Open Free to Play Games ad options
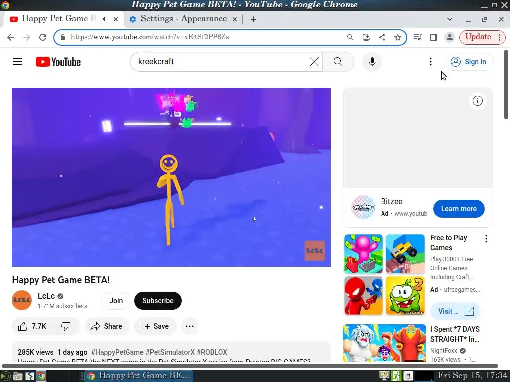This screenshot has height=382, width=510. tap(486, 239)
